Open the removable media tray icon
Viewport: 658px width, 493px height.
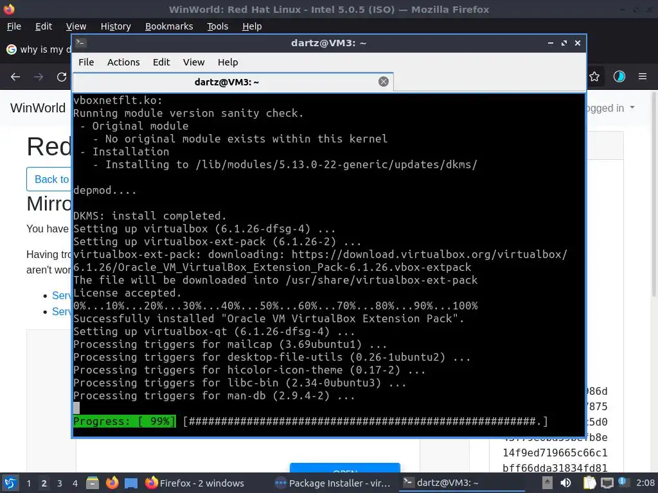click(547, 483)
